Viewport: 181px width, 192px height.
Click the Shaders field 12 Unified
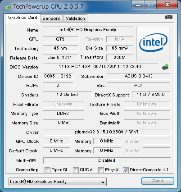(x=68, y=95)
